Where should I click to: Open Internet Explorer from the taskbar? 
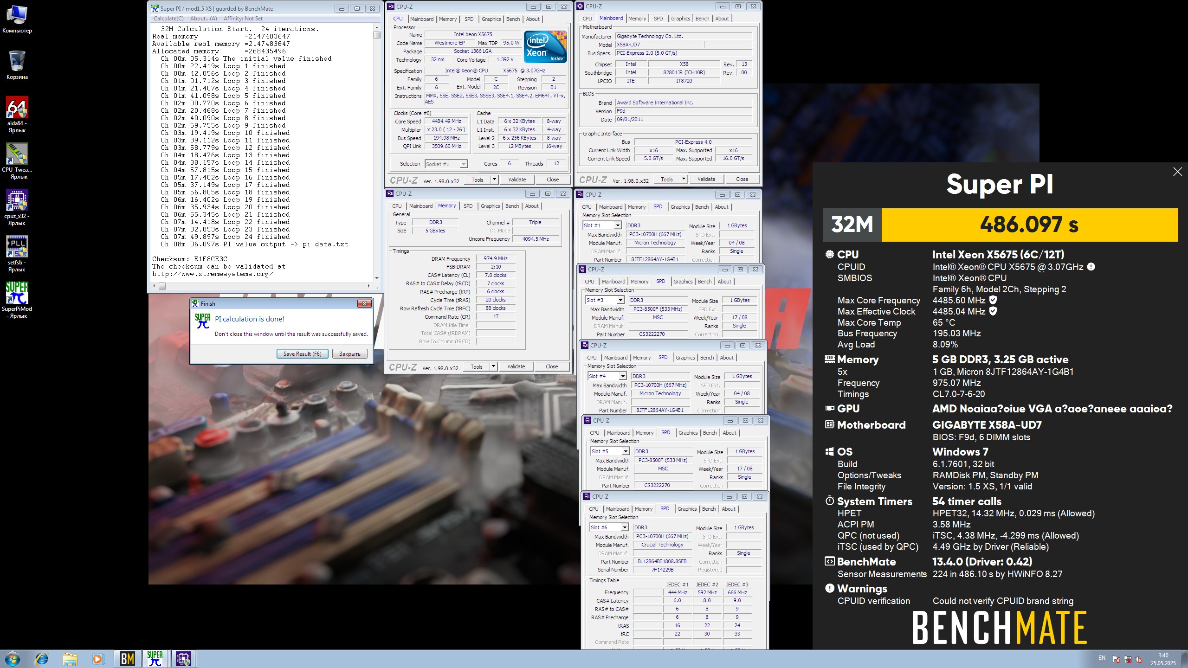pos(42,659)
